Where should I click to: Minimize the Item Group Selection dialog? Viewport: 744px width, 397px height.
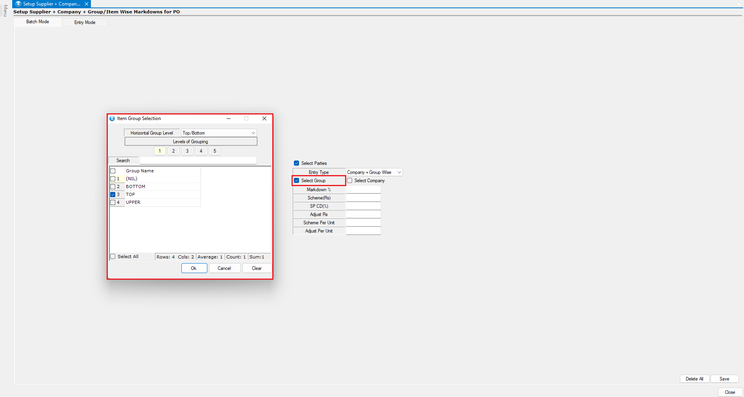click(x=229, y=118)
